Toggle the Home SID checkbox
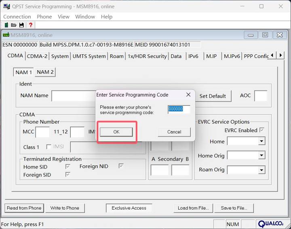Image resolution: width=291 pixels, height=229 pixels. [68, 167]
